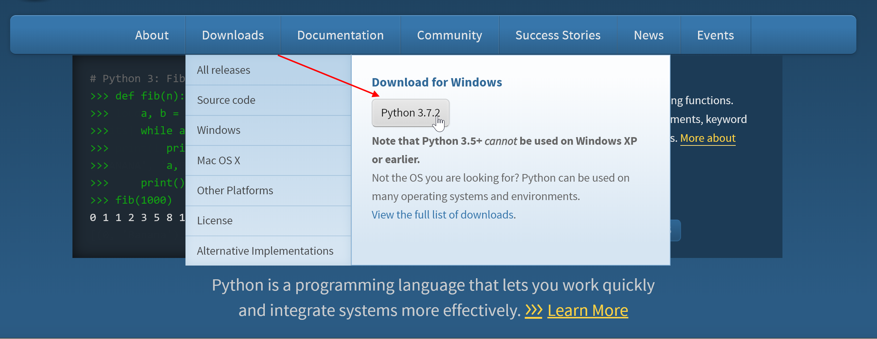Open the Documentation menu
Viewport: 877px width, 339px height.
coord(341,35)
